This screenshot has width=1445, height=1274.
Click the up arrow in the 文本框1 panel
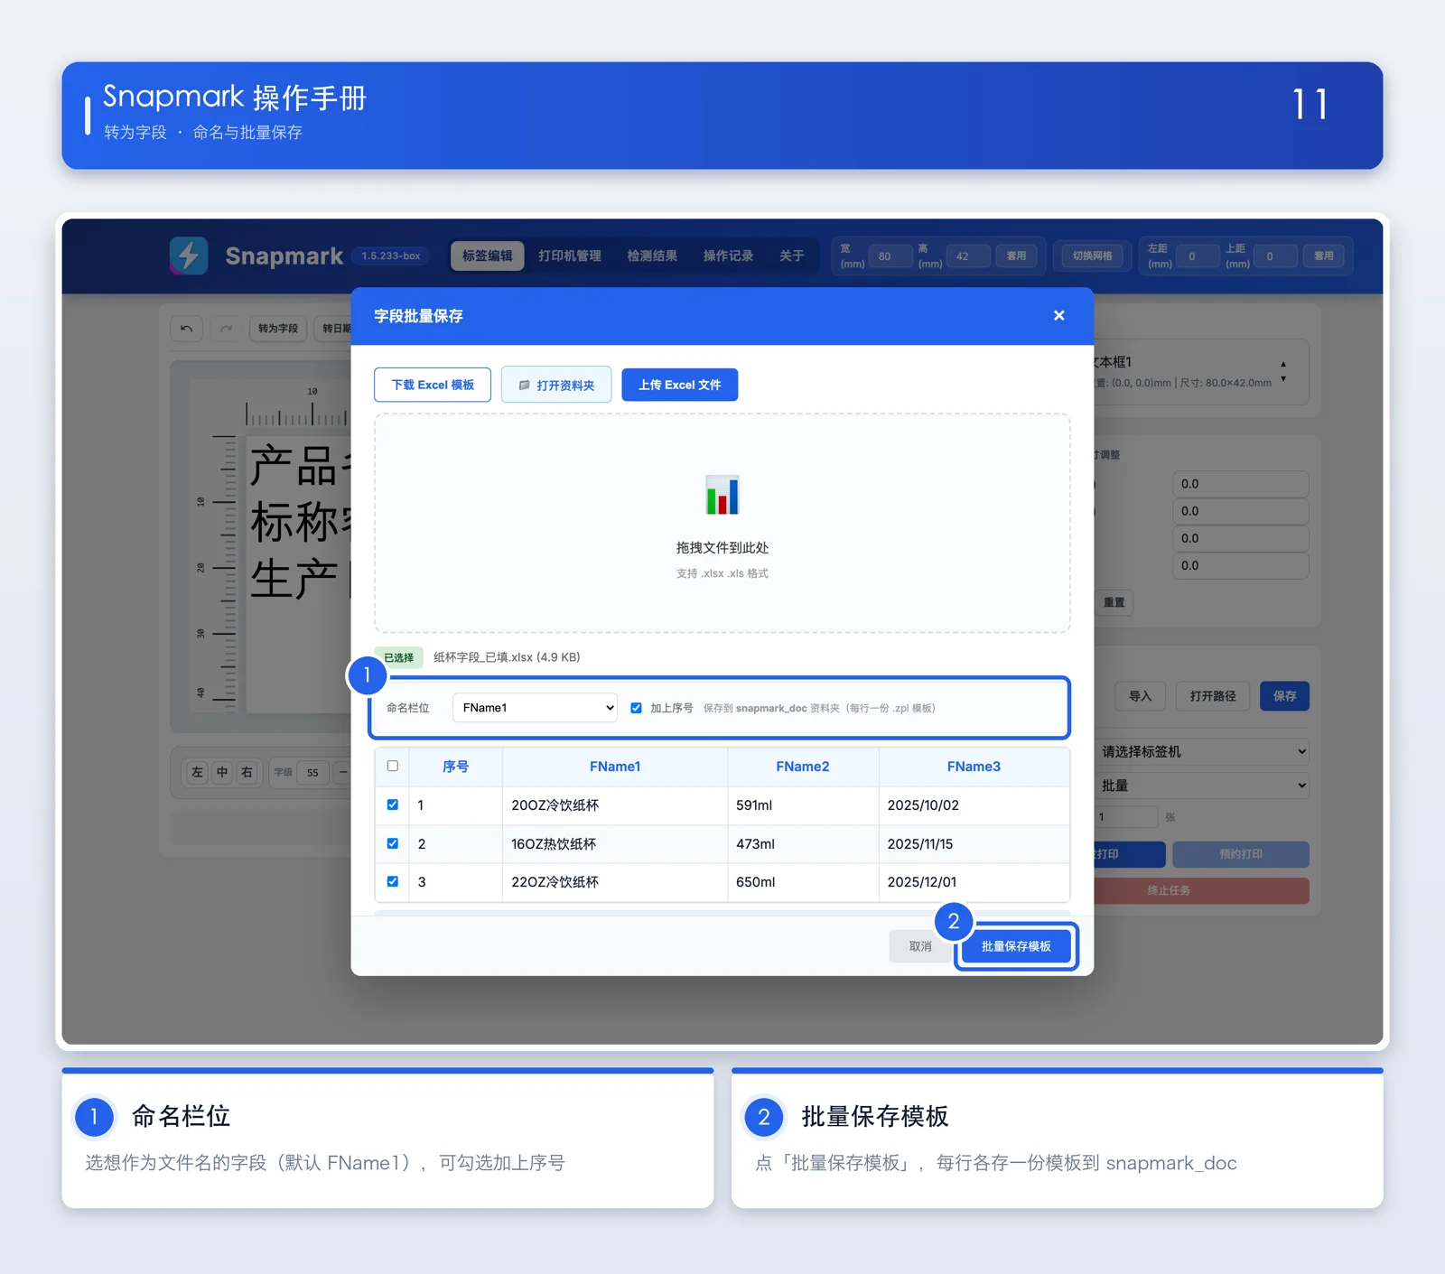(1283, 365)
